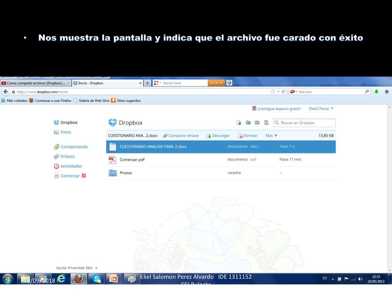Click the green downloads arrow in Firefox
This screenshot has width=392, height=294.
pos(377,92)
